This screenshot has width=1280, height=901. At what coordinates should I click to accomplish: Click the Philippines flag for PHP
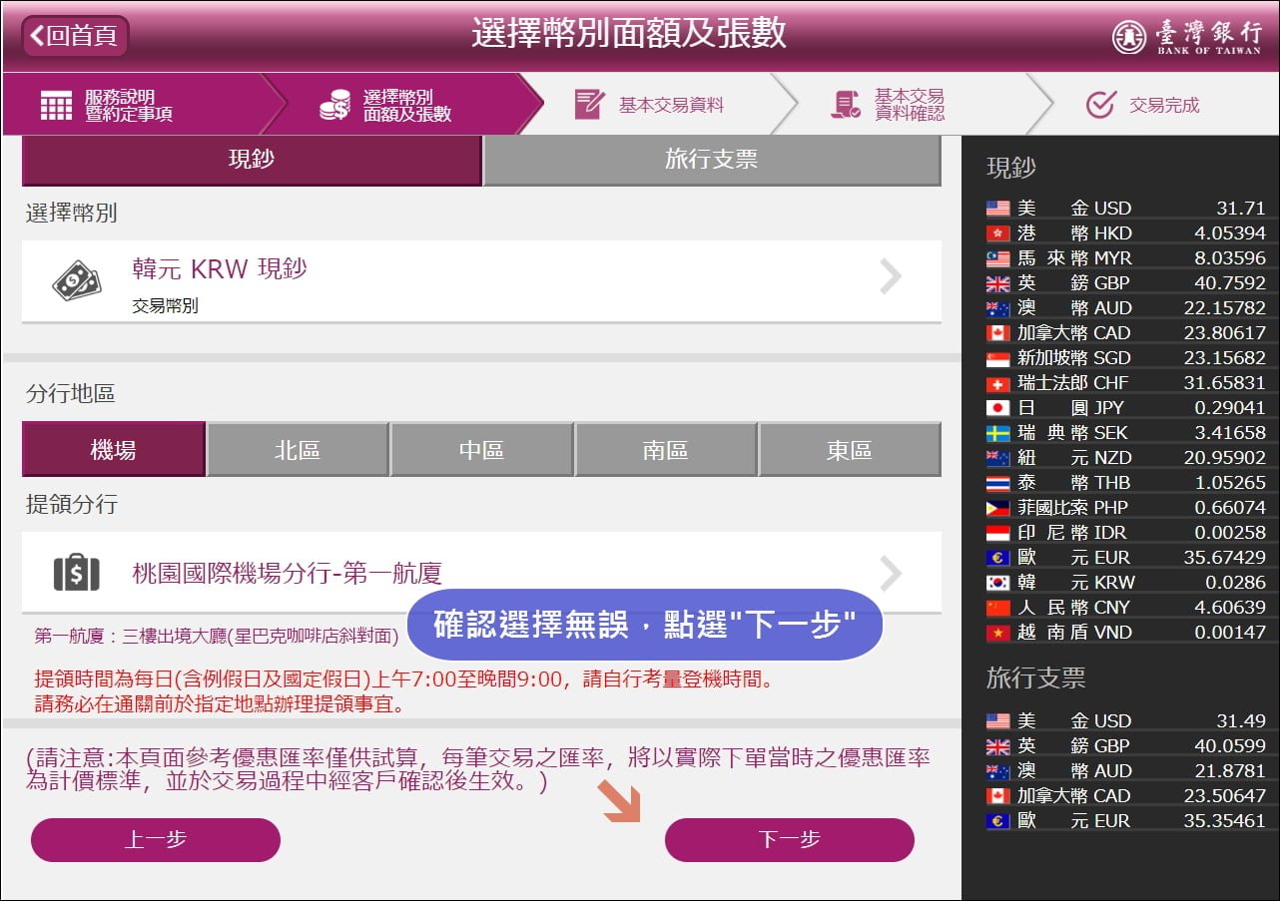point(998,508)
